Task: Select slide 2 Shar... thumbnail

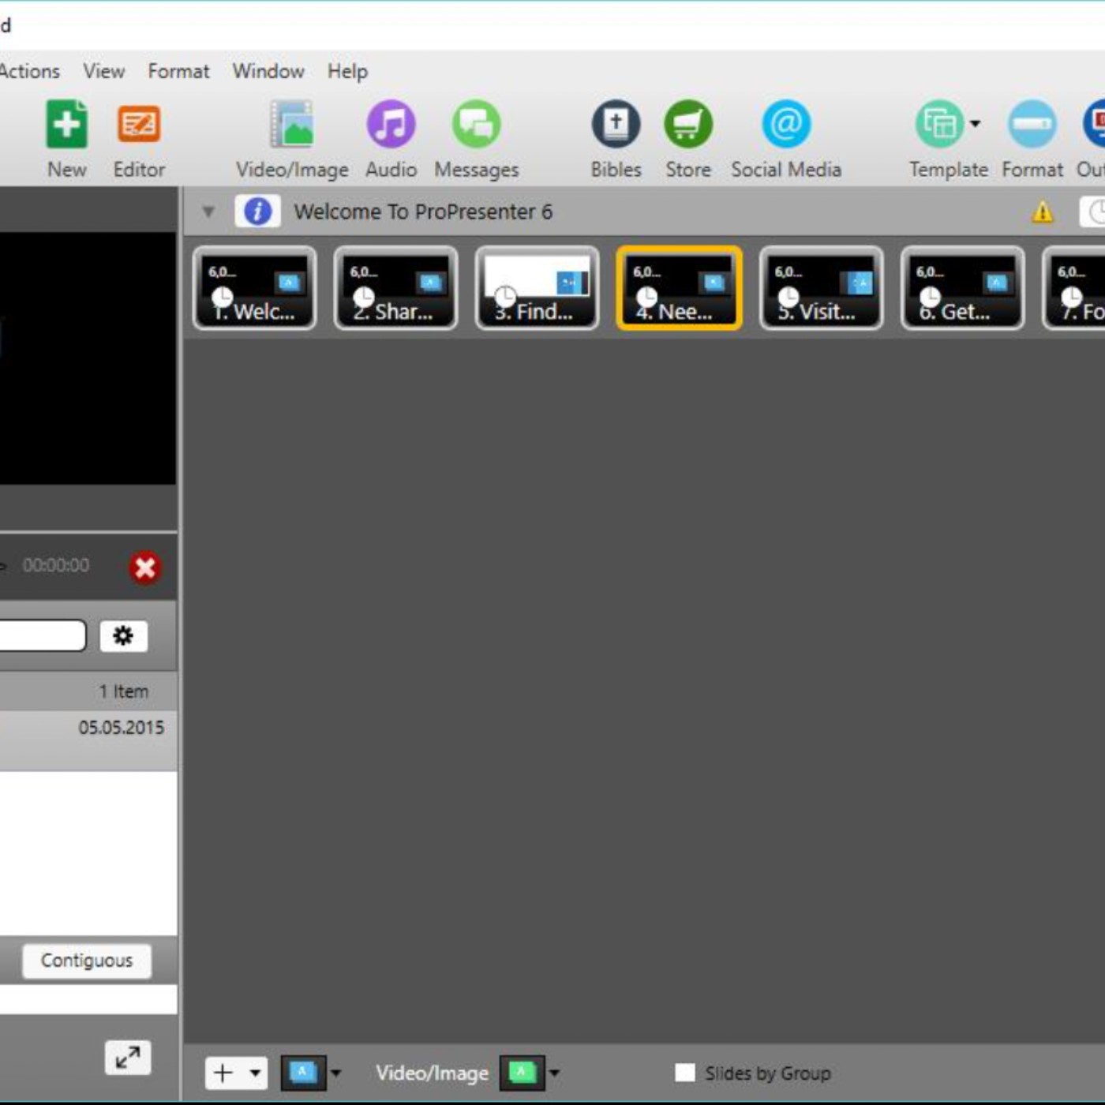Action: pyautogui.click(x=395, y=288)
